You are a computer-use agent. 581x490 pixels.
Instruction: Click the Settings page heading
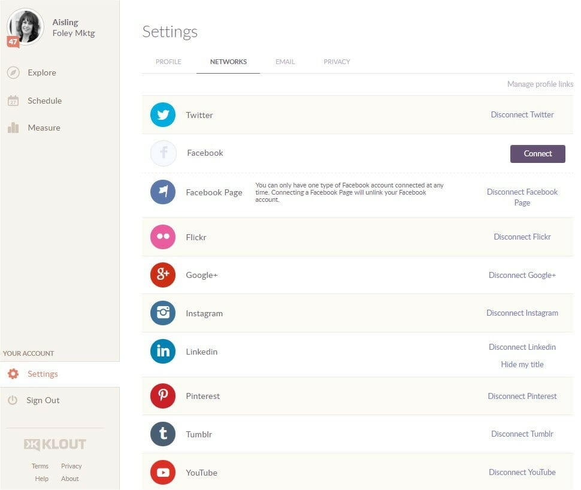170,32
